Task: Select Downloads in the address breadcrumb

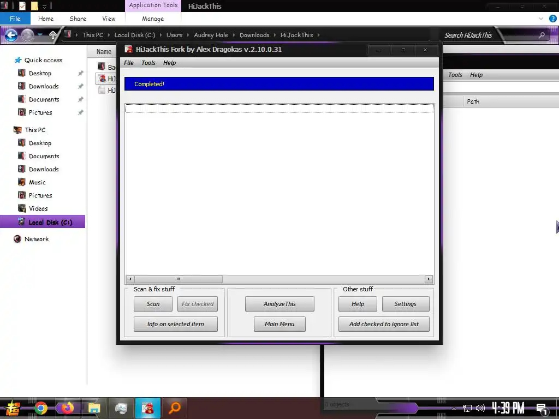Action: [x=254, y=35]
